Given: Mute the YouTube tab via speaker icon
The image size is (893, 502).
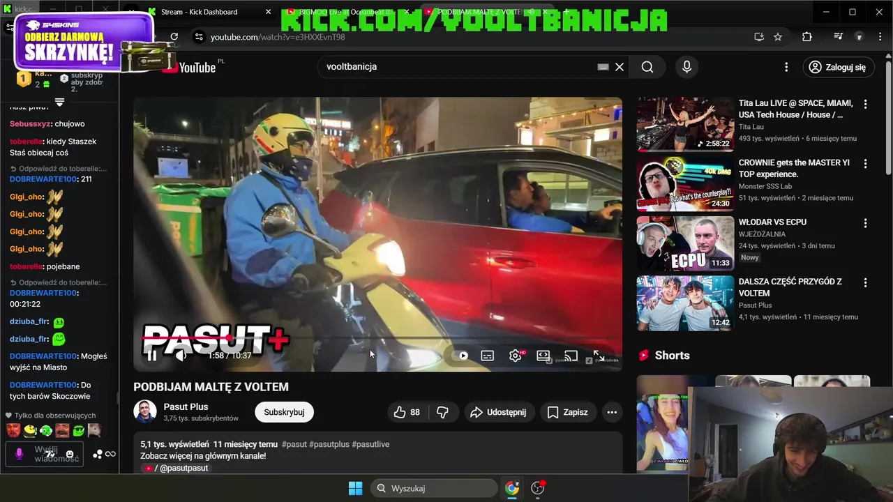Looking at the screenshot, I should pos(532,12).
